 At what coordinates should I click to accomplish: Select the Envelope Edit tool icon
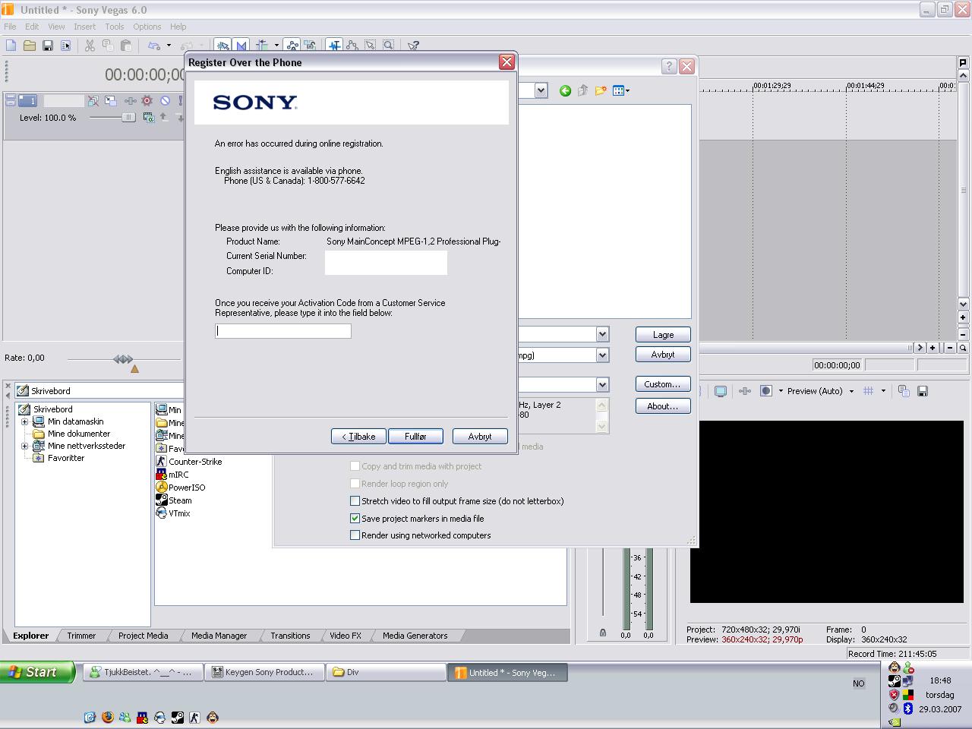tap(352, 46)
